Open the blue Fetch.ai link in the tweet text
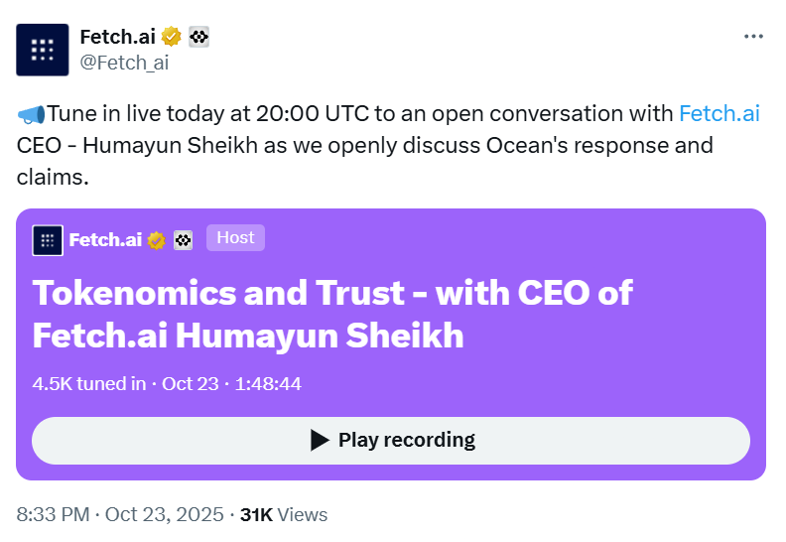This screenshot has width=786, height=542. [x=720, y=113]
